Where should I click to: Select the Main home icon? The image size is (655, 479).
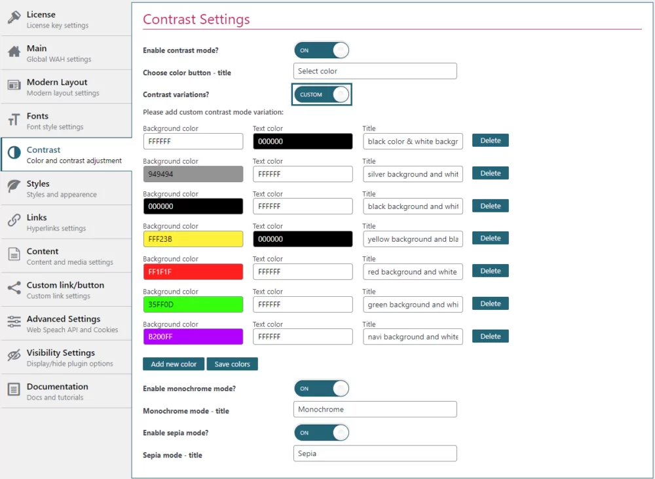point(14,49)
